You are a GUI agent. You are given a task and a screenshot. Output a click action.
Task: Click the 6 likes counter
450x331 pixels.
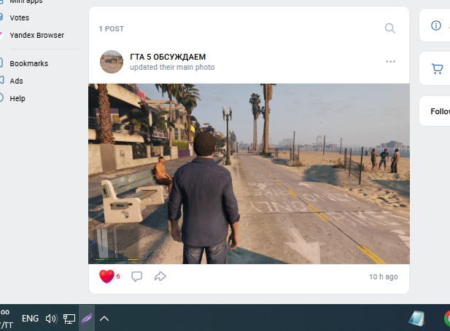click(x=118, y=276)
